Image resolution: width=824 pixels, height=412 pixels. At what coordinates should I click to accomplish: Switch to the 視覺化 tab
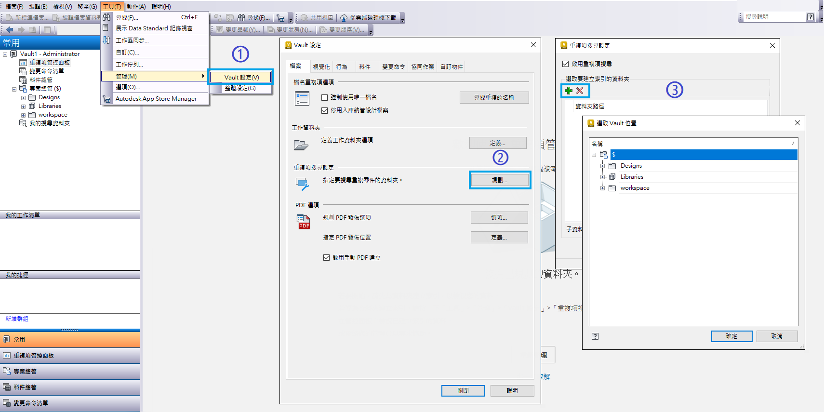click(321, 66)
